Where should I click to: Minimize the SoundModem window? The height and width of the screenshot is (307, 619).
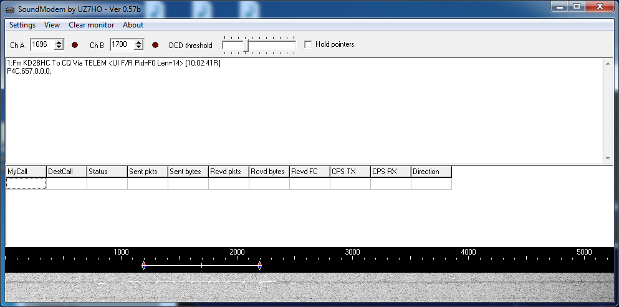click(560, 7)
